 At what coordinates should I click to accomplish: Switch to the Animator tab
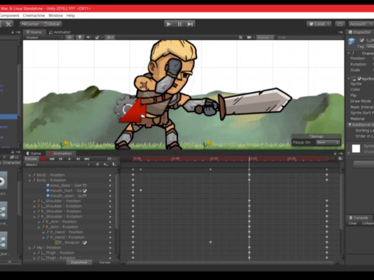60,32
